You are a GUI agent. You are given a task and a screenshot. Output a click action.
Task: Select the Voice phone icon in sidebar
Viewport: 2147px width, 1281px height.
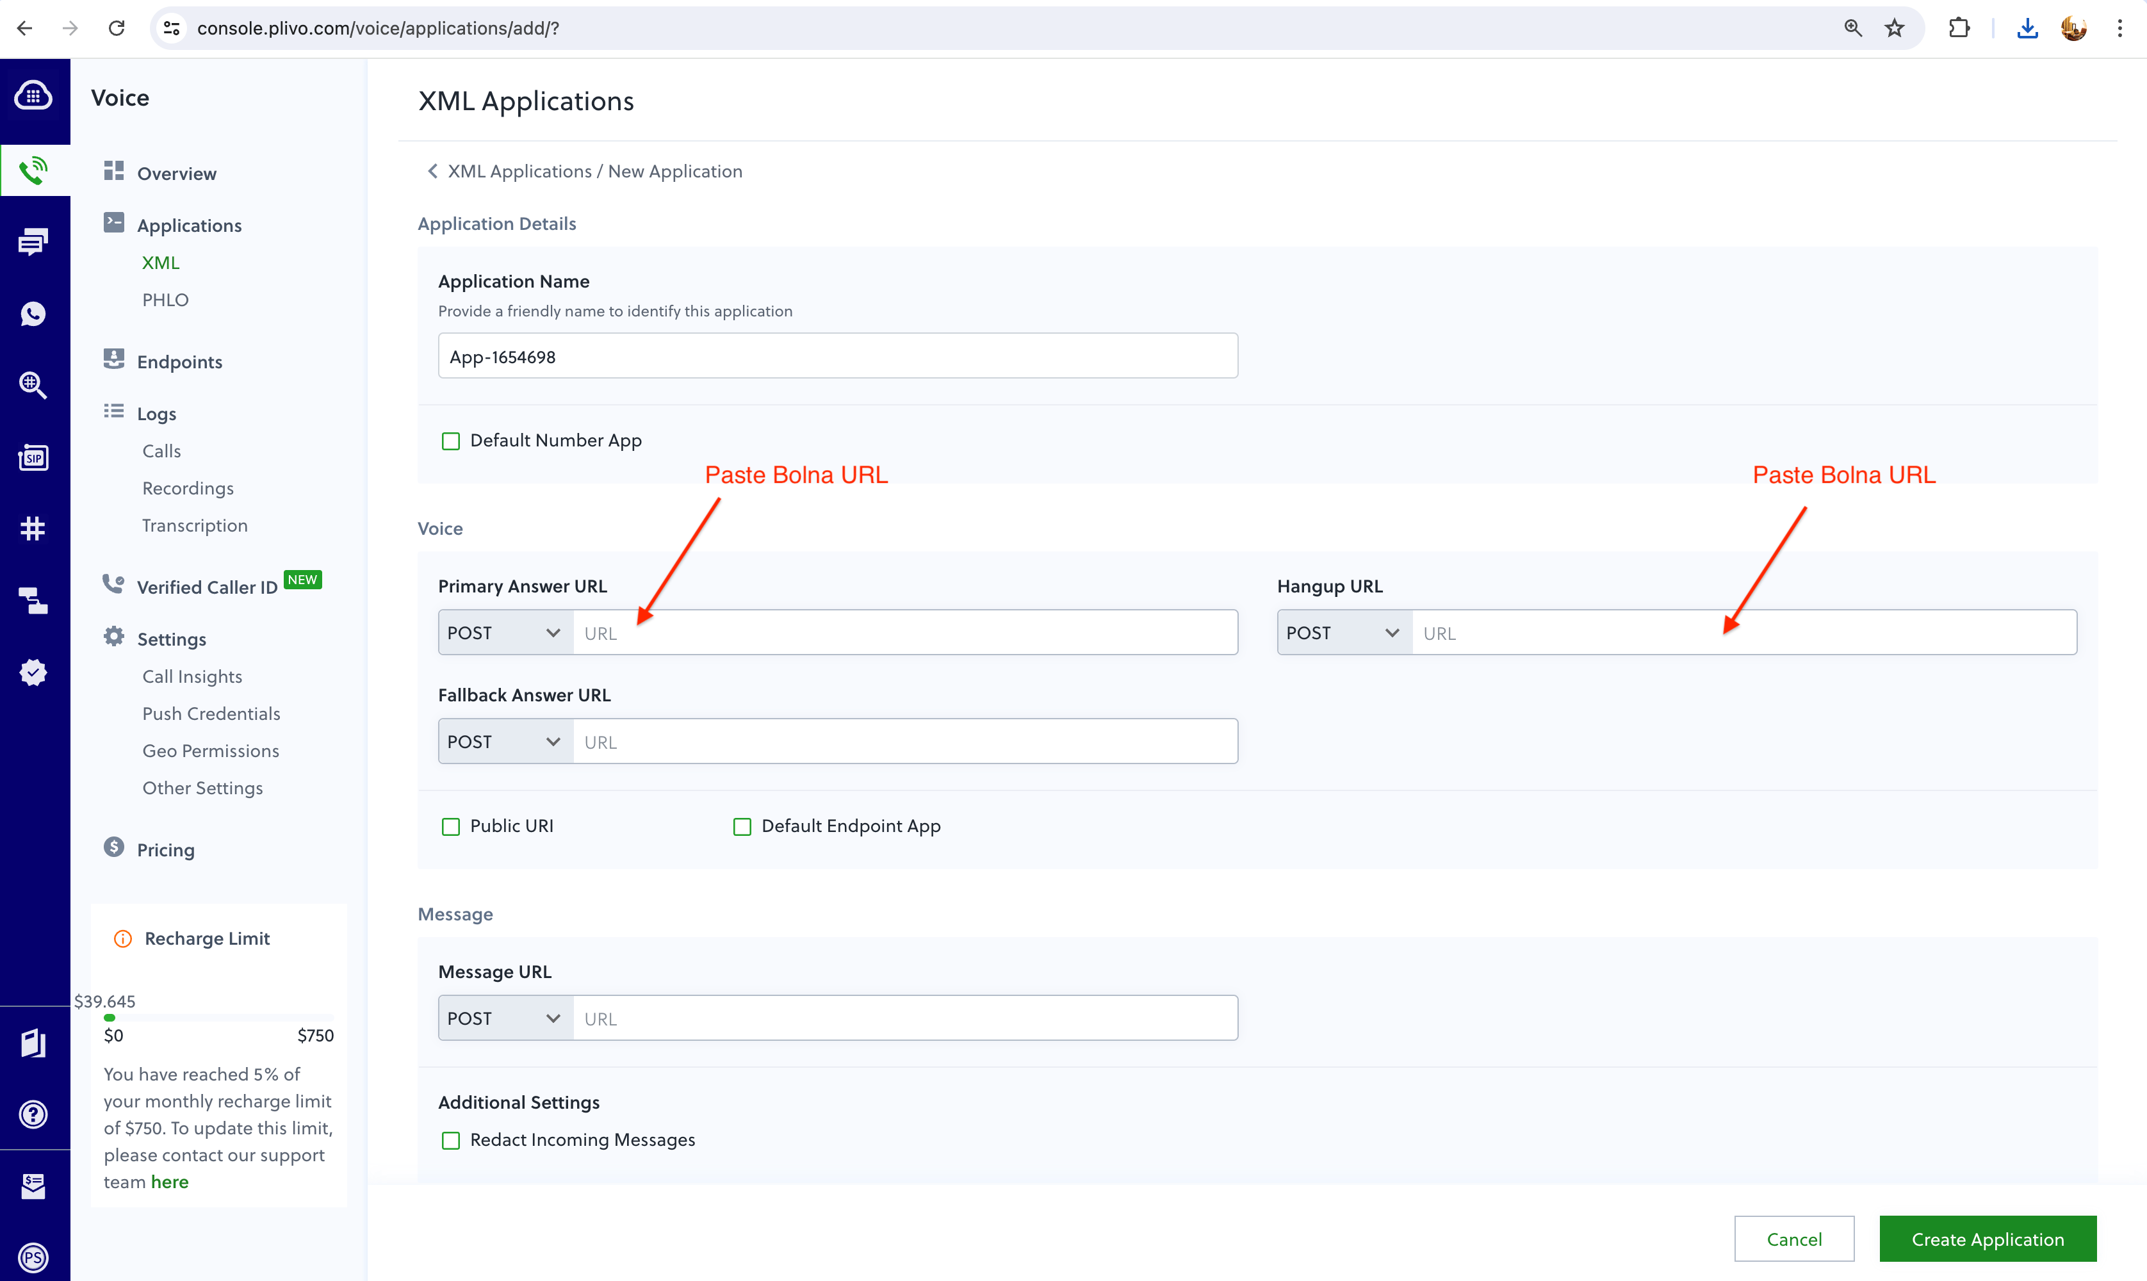point(34,170)
